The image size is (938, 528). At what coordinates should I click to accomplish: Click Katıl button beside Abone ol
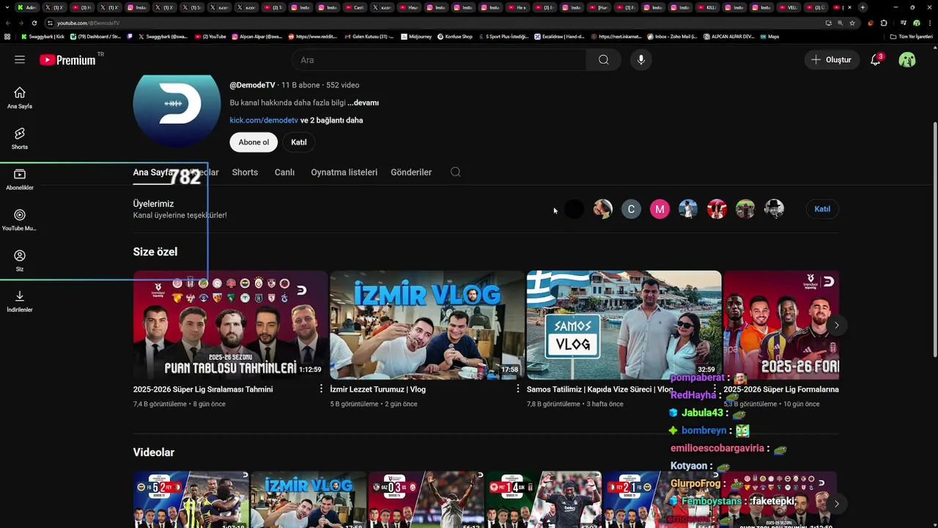pyautogui.click(x=299, y=142)
